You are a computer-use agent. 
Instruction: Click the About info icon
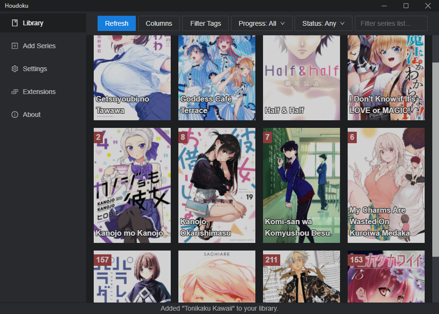click(x=15, y=115)
